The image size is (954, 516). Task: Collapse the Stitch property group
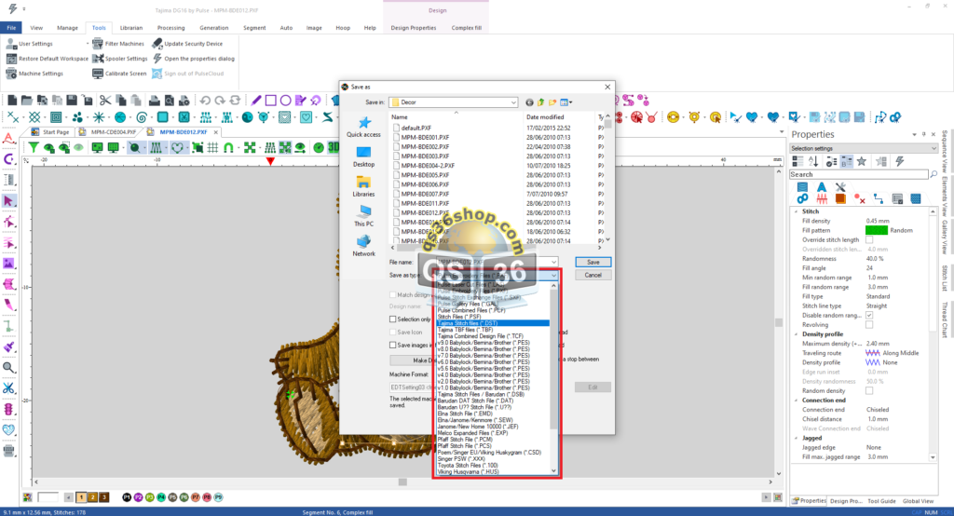[796, 211]
